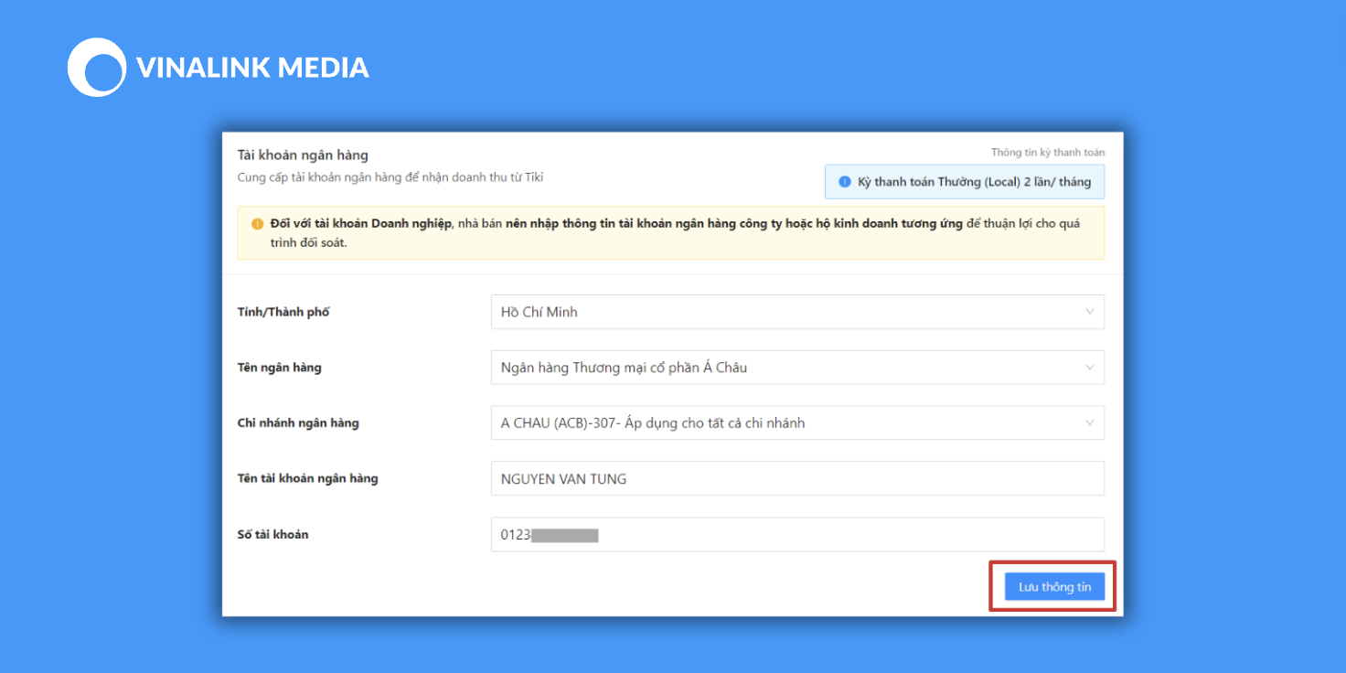Click the Tên tài khoản ngân hàng label

(307, 478)
